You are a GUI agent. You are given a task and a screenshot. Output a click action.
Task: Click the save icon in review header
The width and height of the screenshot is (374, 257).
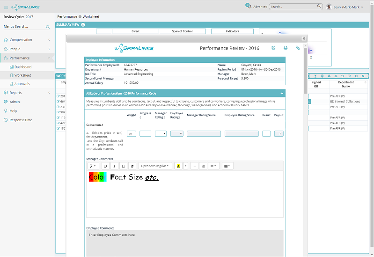273,48
